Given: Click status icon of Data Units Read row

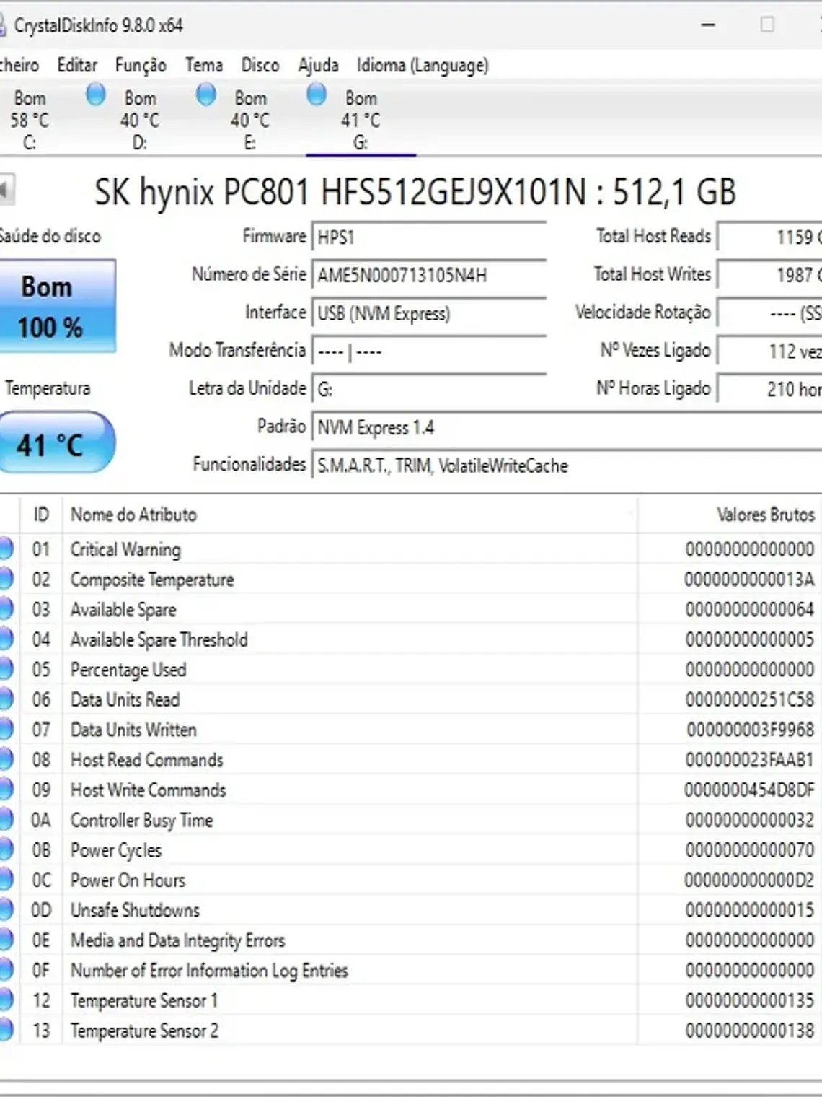Looking at the screenshot, I should [6, 699].
